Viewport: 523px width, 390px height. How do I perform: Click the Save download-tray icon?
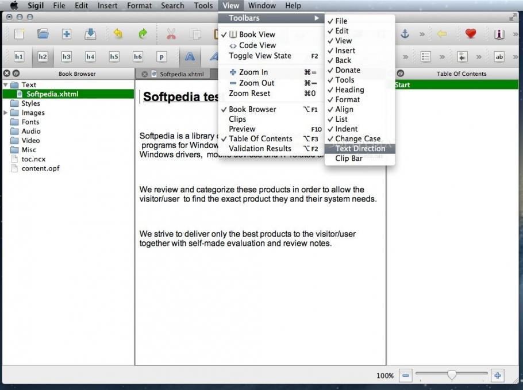[90, 34]
